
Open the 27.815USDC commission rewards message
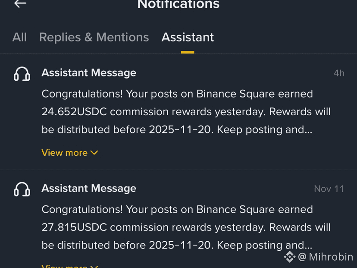click(x=186, y=227)
